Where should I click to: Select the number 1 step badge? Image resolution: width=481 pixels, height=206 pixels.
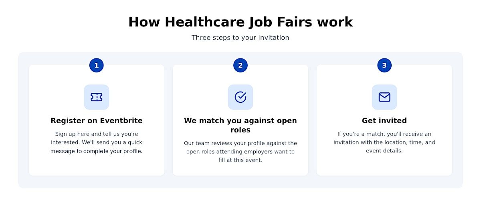[97, 65]
